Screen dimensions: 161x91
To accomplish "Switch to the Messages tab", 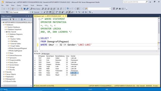I will pyautogui.click(x=46, y=54).
